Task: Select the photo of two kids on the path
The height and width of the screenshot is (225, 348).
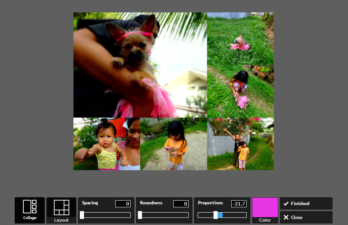Action: 240,143
